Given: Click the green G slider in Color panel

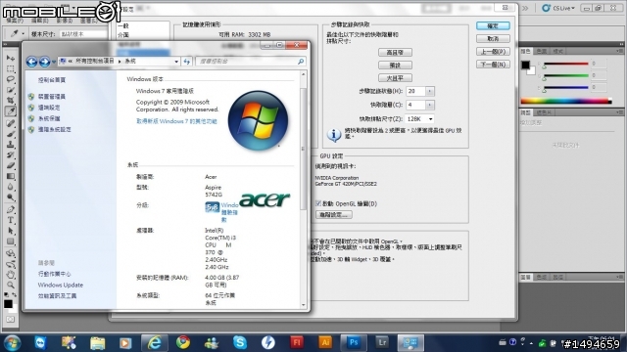Looking at the screenshot, I should (565, 75).
